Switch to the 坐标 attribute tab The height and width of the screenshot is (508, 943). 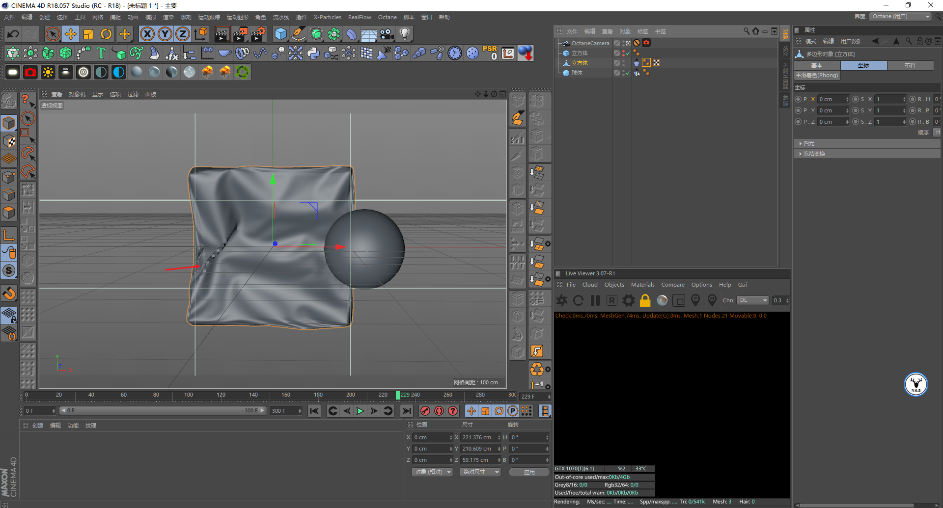(x=863, y=65)
